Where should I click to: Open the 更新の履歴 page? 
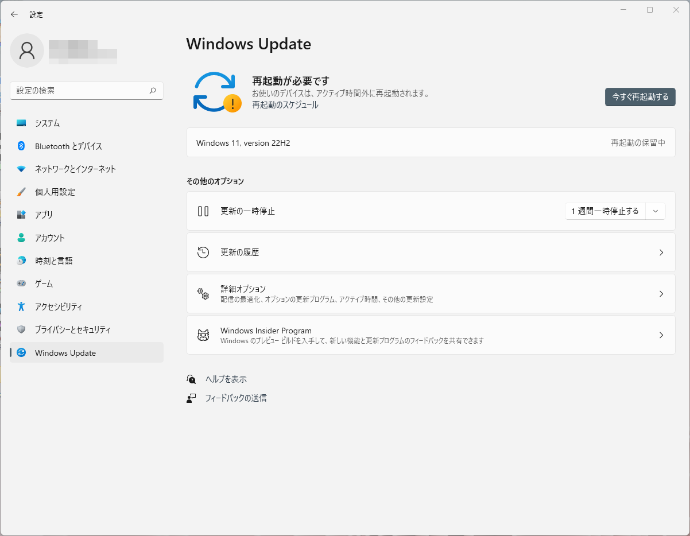(431, 253)
